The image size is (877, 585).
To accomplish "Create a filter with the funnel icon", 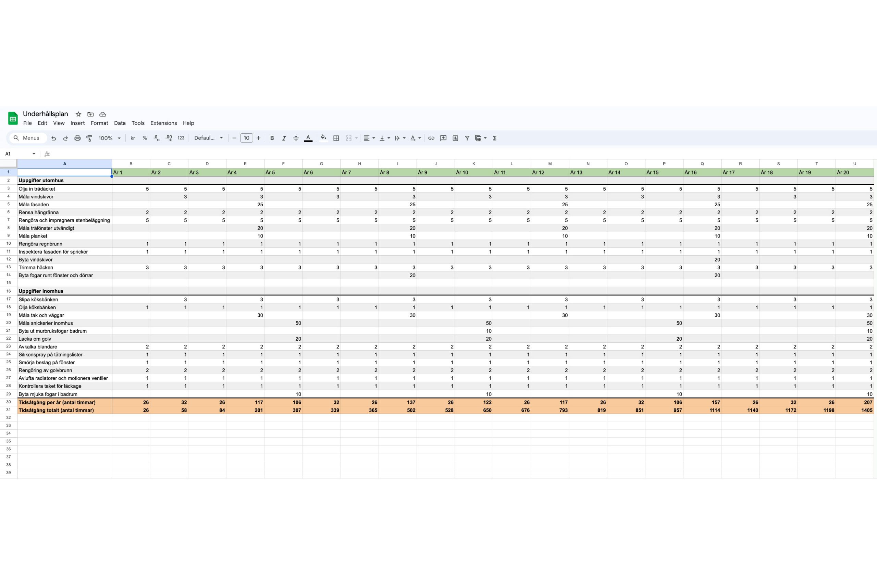I will pyautogui.click(x=467, y=138).
